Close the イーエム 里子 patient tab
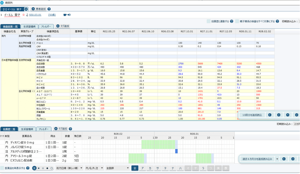The height and width of the screenshot is (174, 300). click(x=26, y=9)
